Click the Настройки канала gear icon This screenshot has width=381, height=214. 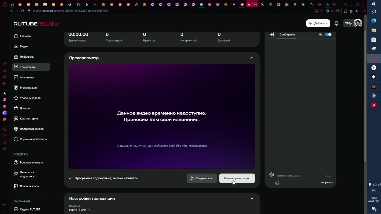pos(16,129)
